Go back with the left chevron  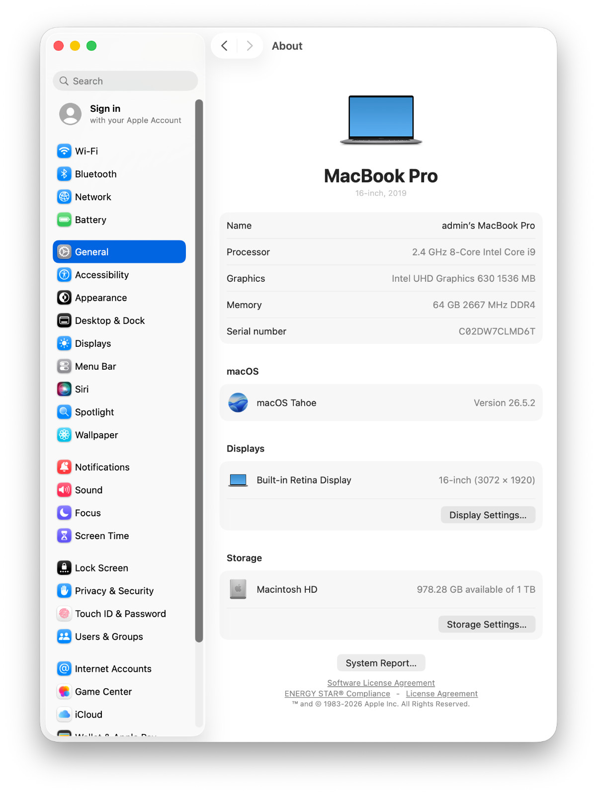[225, 46]
